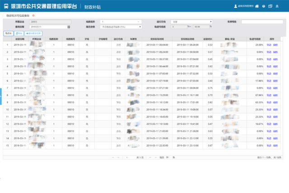Click the 车牌号码 input field
Viewport: 289px width, 193px height.
(x=262, y=22)
